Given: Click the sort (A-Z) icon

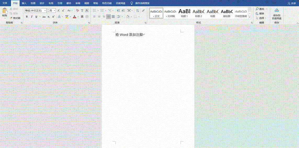Looking at the screenshot, I should tap(138, 10).
